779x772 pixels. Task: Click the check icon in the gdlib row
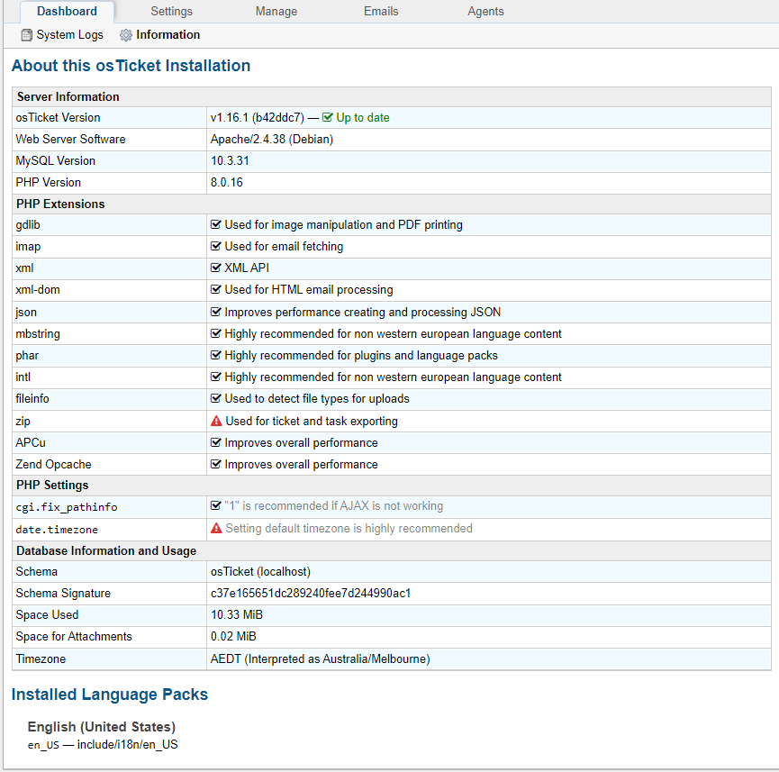tap(216, 224)
